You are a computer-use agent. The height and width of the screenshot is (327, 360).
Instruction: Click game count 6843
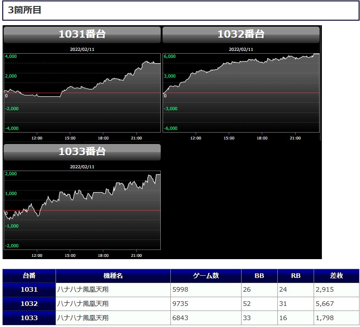click(180, 318)
